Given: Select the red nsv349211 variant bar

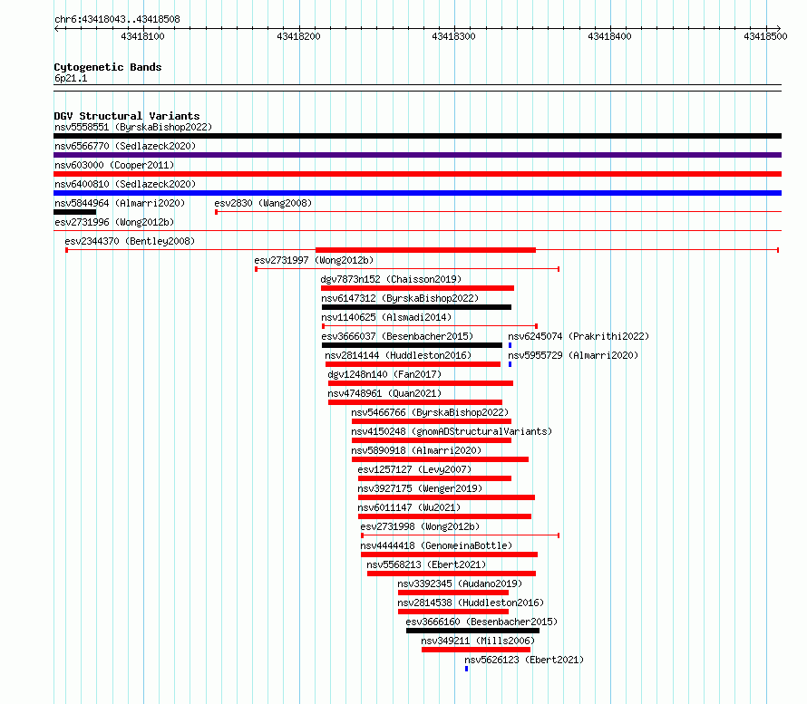Looking at the screenshot, I should point(475,650).
